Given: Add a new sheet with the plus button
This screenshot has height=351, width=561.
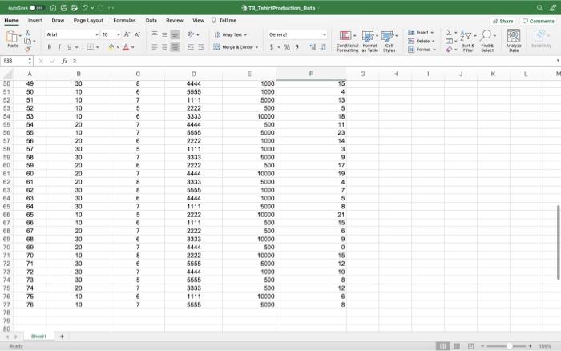Looking at the screenshot, I should tap(62, 337).
